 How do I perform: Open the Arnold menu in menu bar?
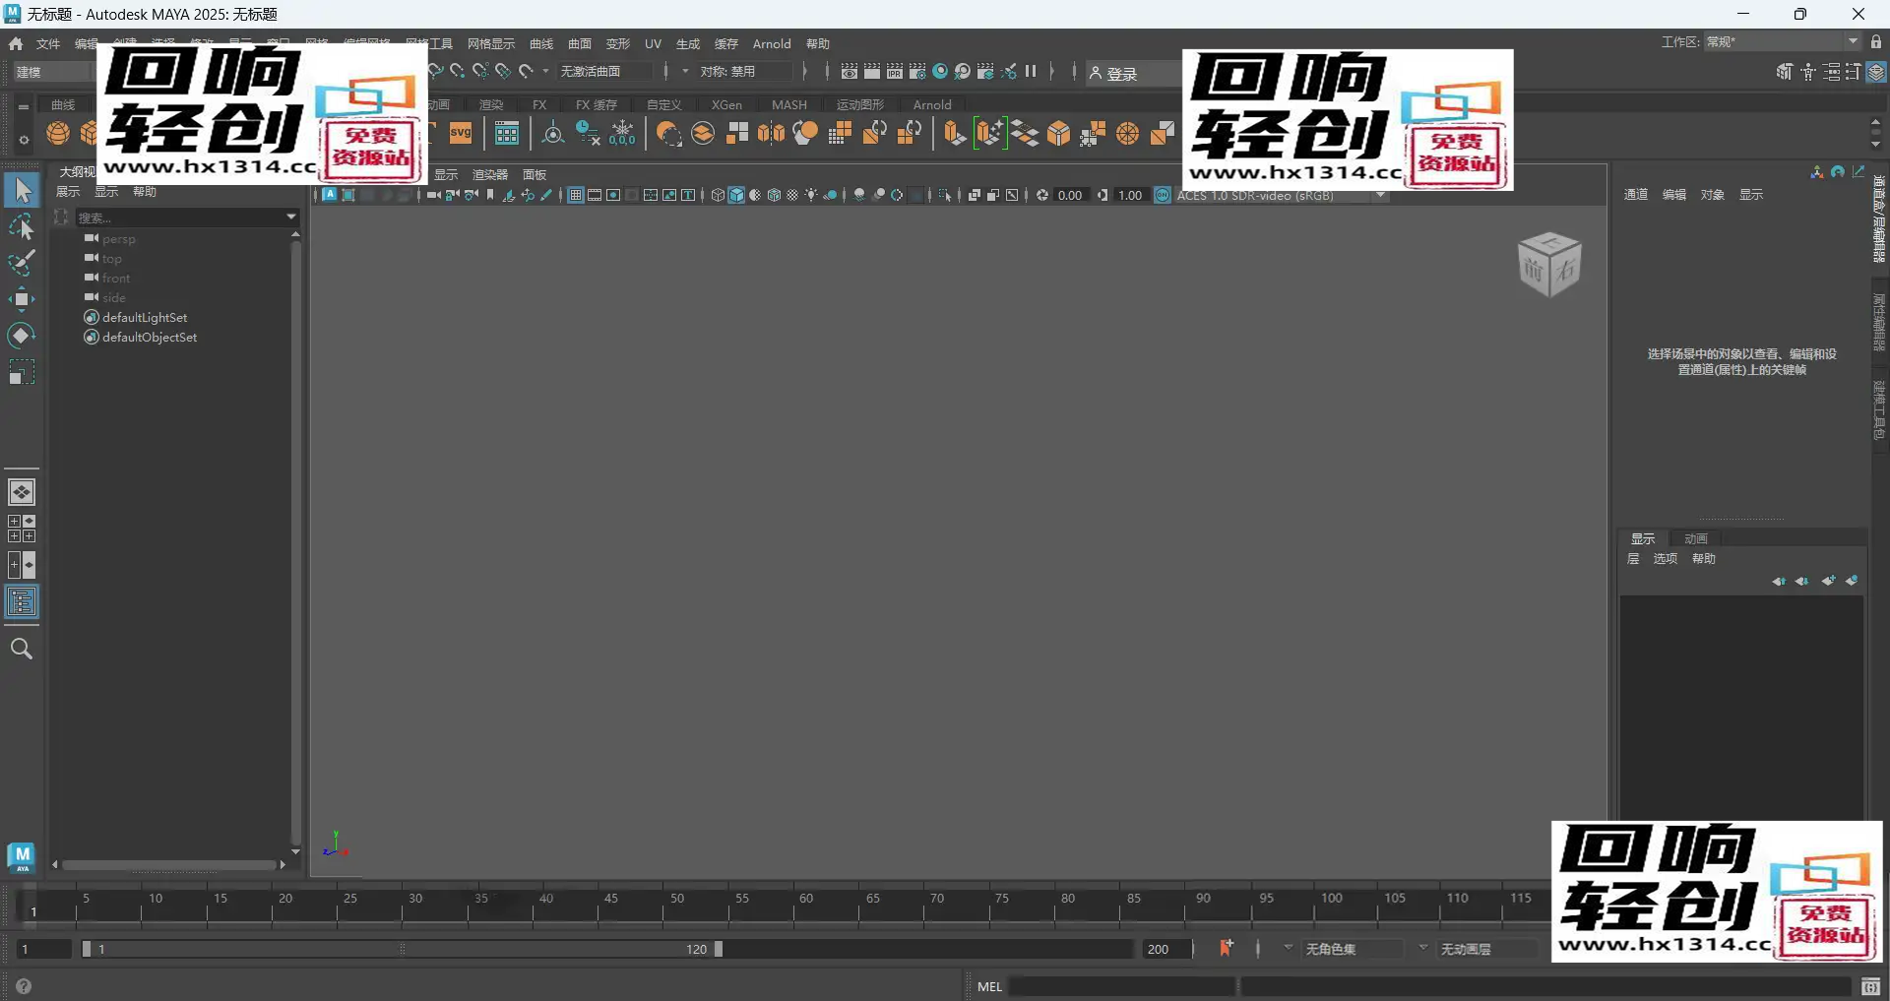click(x=772, y=43)
